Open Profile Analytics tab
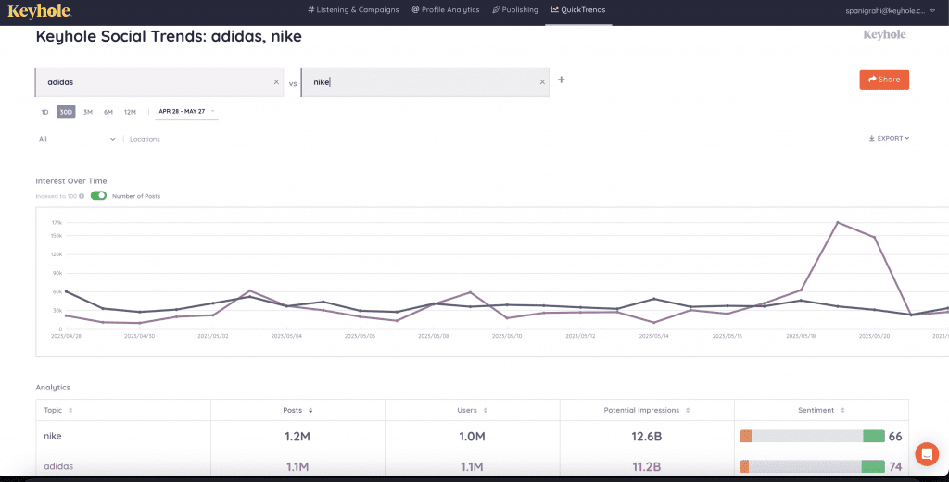Viewport: 949px width, 482px height. [x=446, y=9]
